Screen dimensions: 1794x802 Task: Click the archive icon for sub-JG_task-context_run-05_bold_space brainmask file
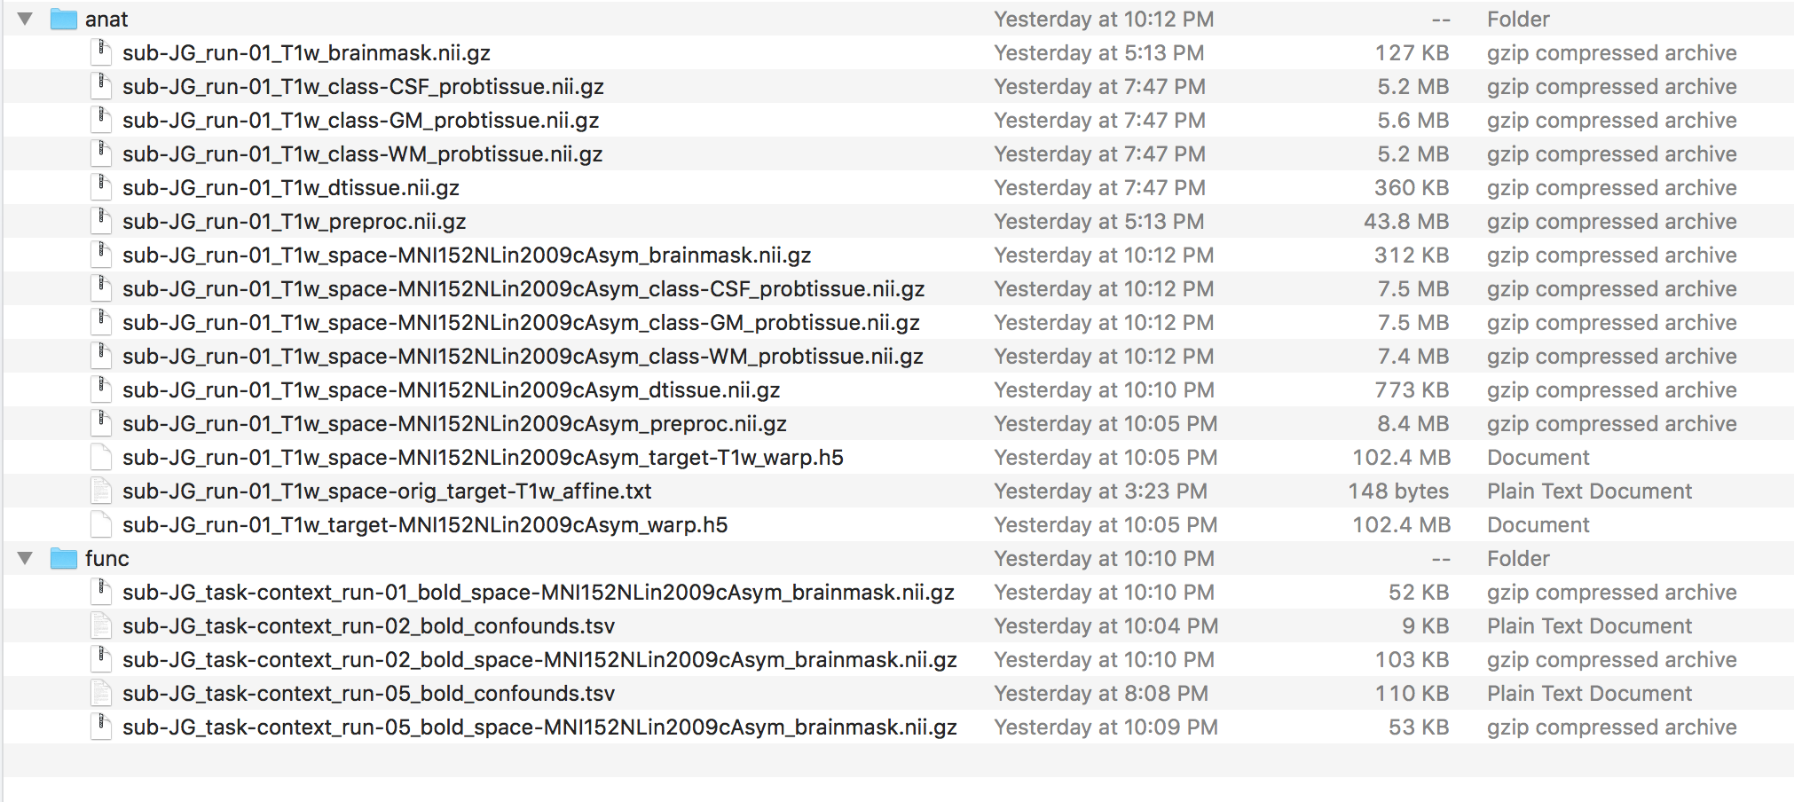(102, 727)
